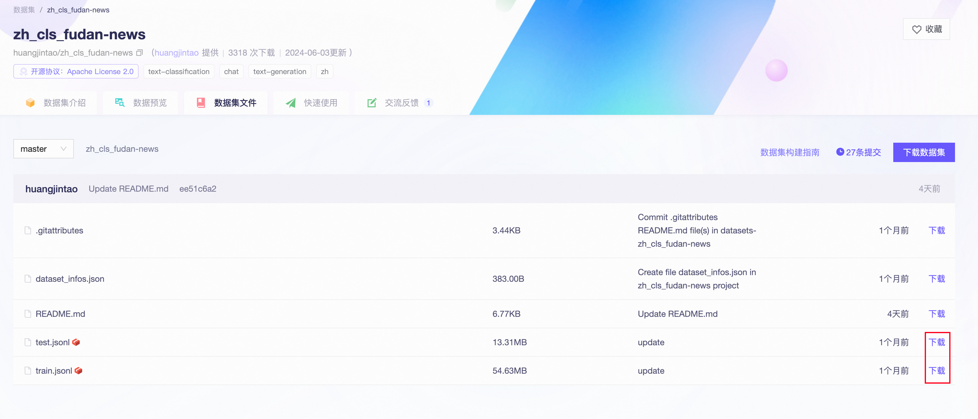Go to 数据集 in the breadcrumb
Image resolution: width=978 pixels, height=419 pixels.
pos(24,10)
